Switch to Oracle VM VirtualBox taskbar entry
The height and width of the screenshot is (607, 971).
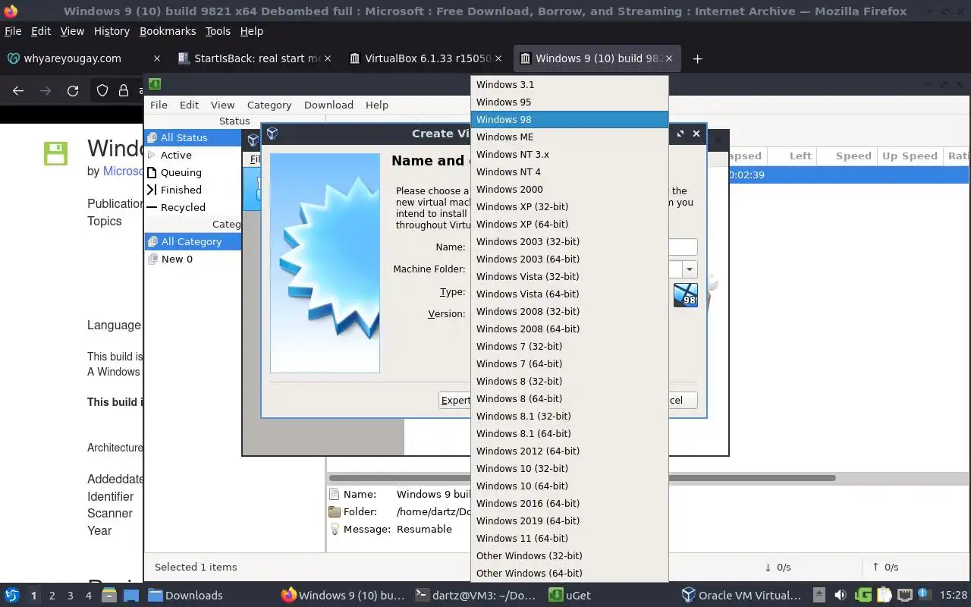[741, 595]
